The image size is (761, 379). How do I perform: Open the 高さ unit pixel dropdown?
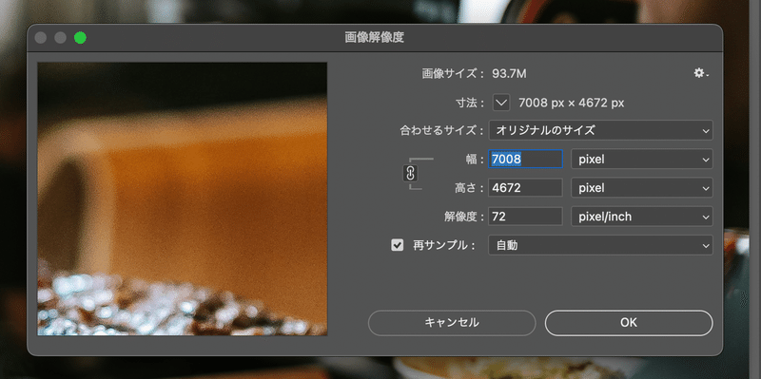click(x=641, y=187)
